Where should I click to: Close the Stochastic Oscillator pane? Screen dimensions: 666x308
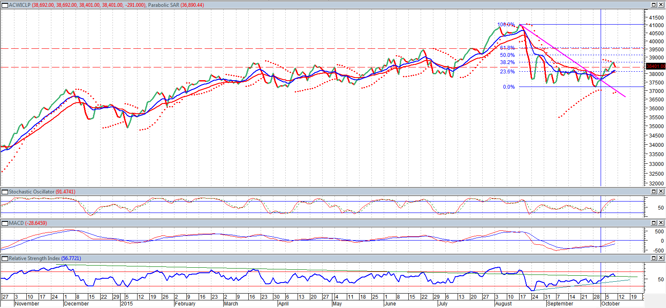[660, 191]
